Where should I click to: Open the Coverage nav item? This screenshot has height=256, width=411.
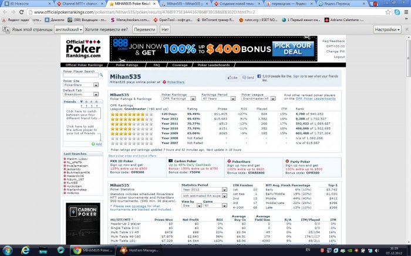(180, 65)
